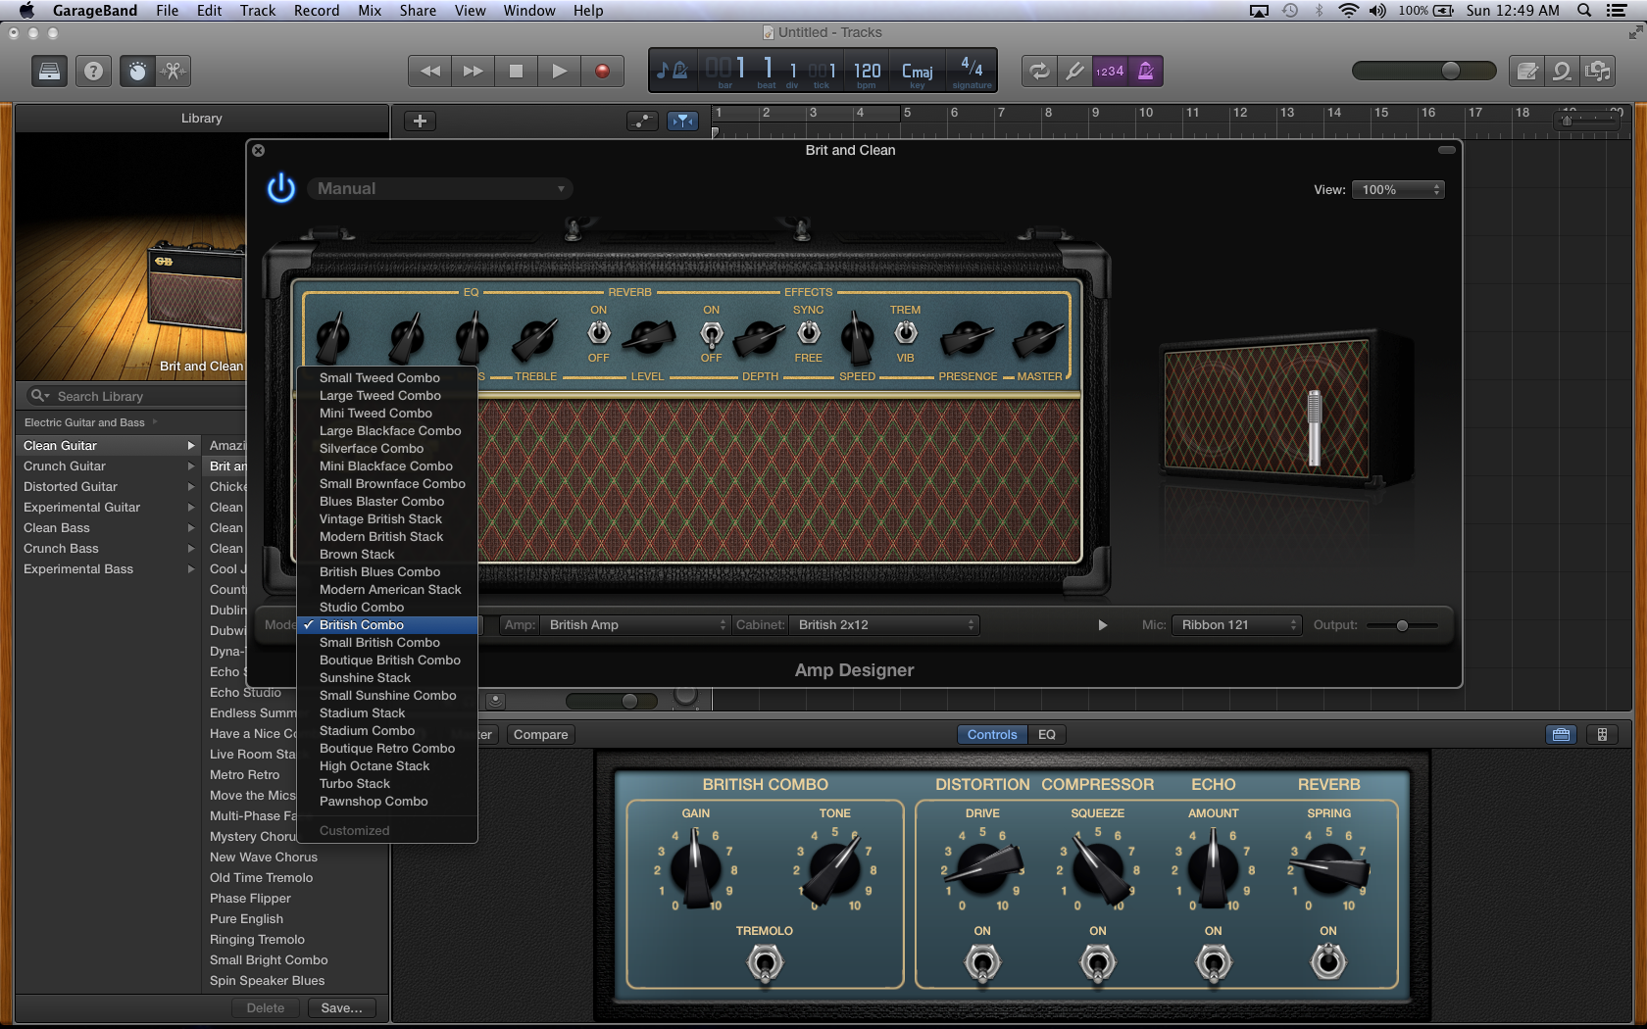Click the play triangle beside Mic
1647x1029 pixels.
[1102, 625]
